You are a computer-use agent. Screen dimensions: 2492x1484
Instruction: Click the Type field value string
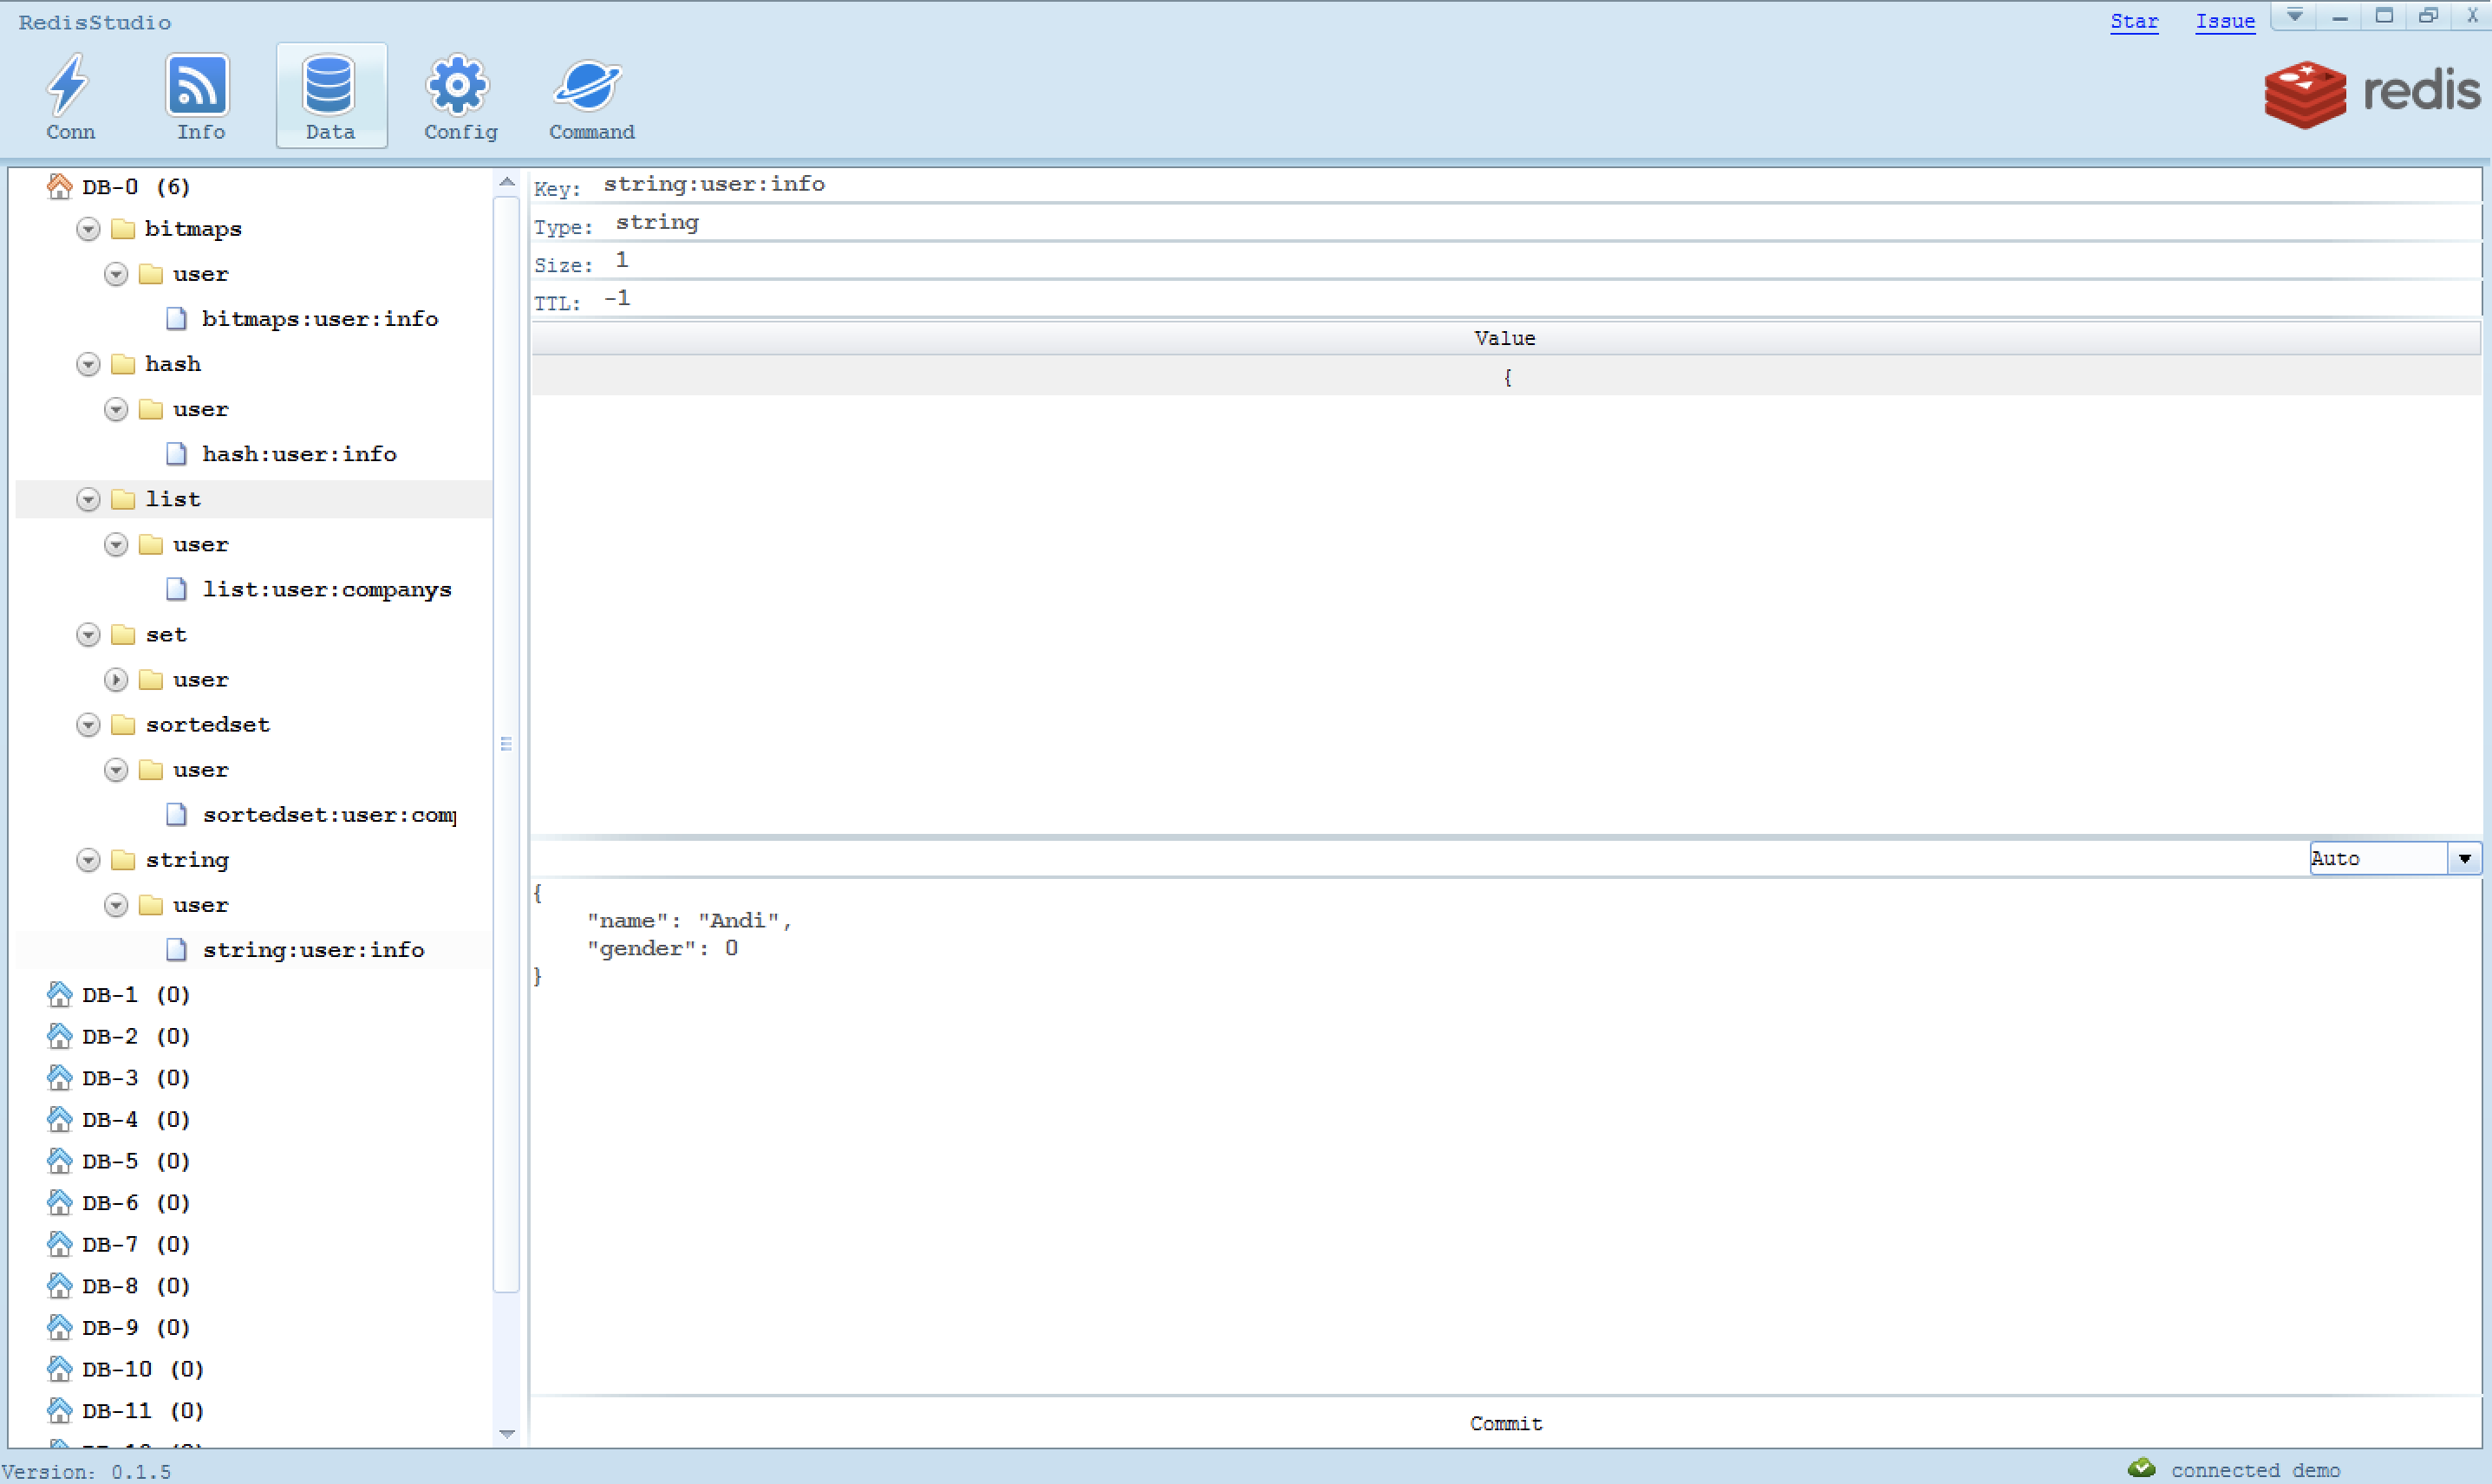click(x=657, y=222)
